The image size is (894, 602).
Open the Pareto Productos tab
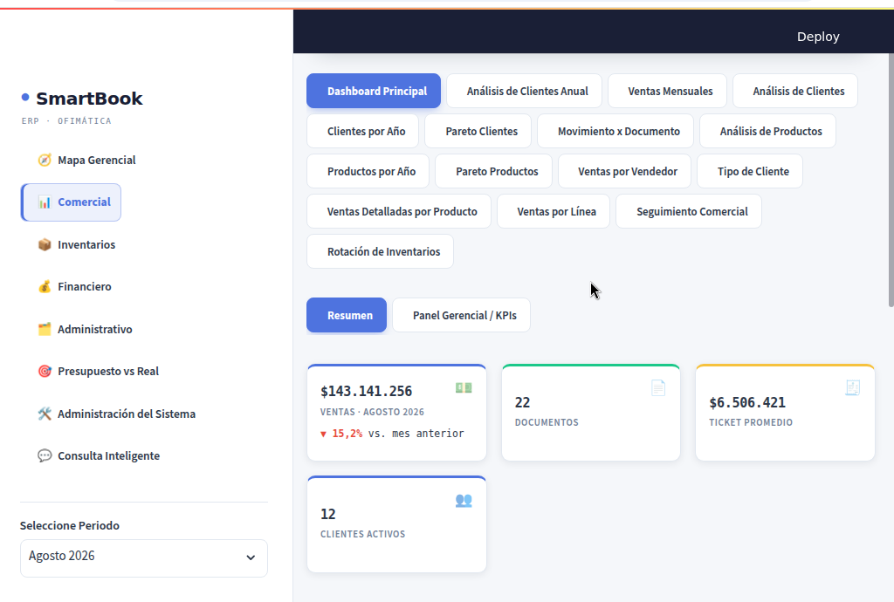click(494, 171)
